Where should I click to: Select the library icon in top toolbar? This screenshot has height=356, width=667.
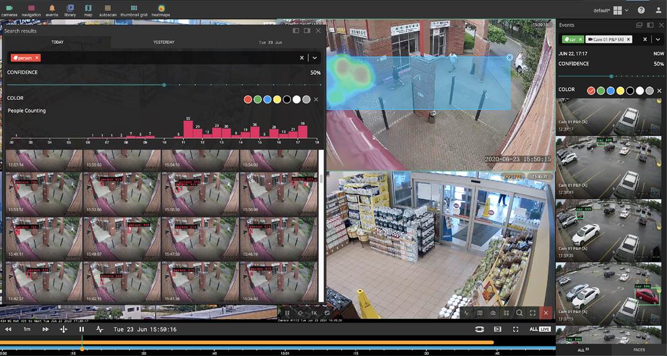[70, 9]
